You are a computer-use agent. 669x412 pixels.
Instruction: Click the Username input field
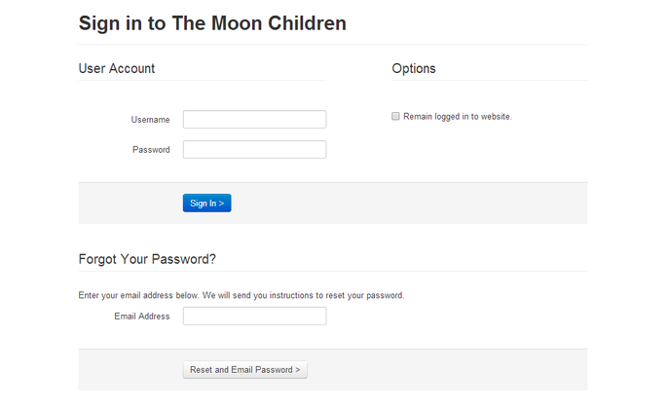coord(254,120)
